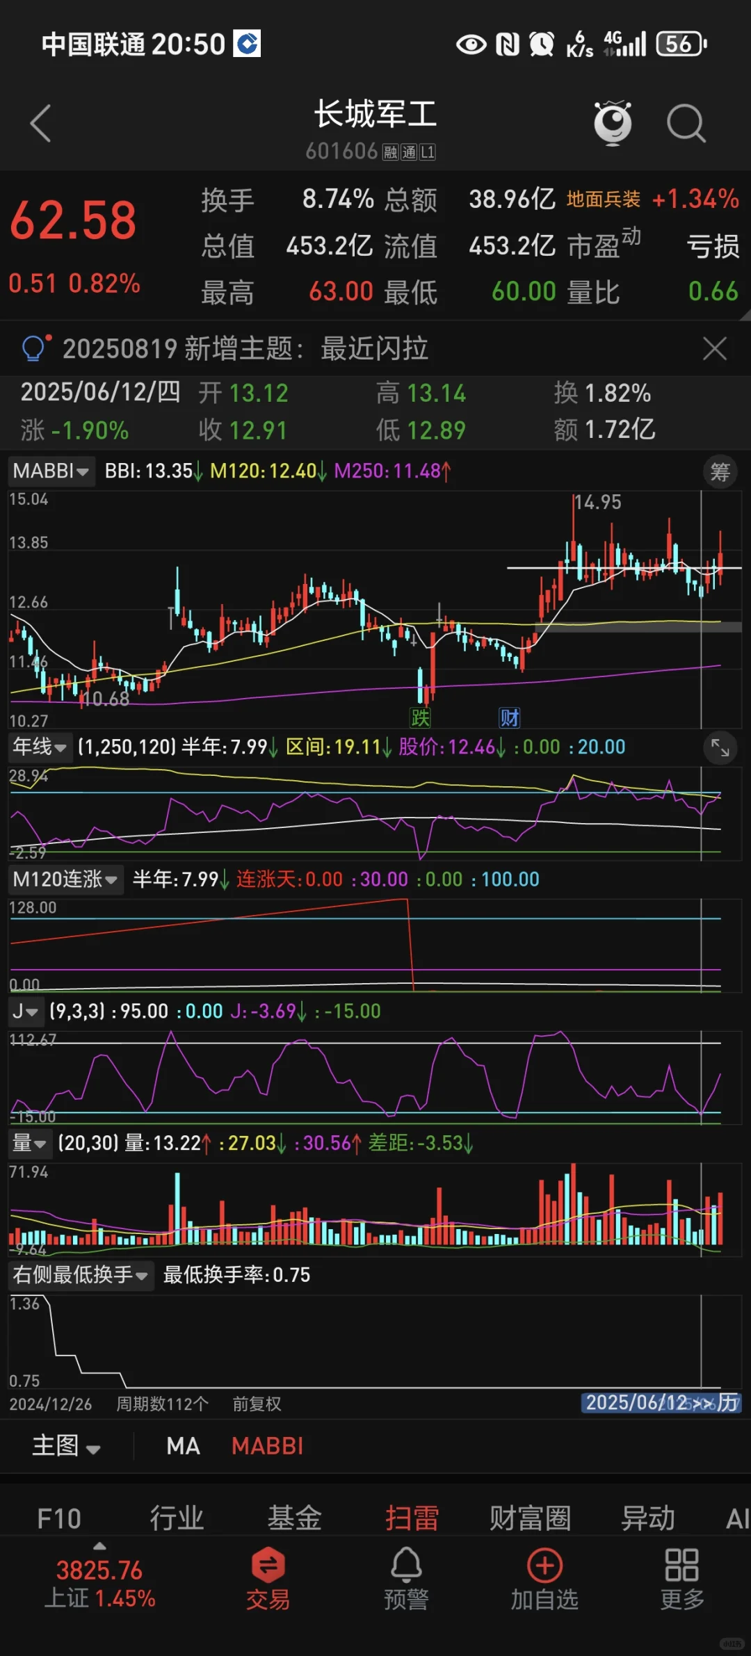Tap the 加自选 add favorite icon
The image size is (751, 1656).
[544, 1580]
